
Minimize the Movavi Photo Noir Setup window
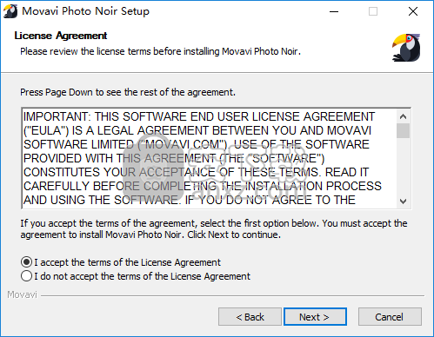[x=334, y=11]
